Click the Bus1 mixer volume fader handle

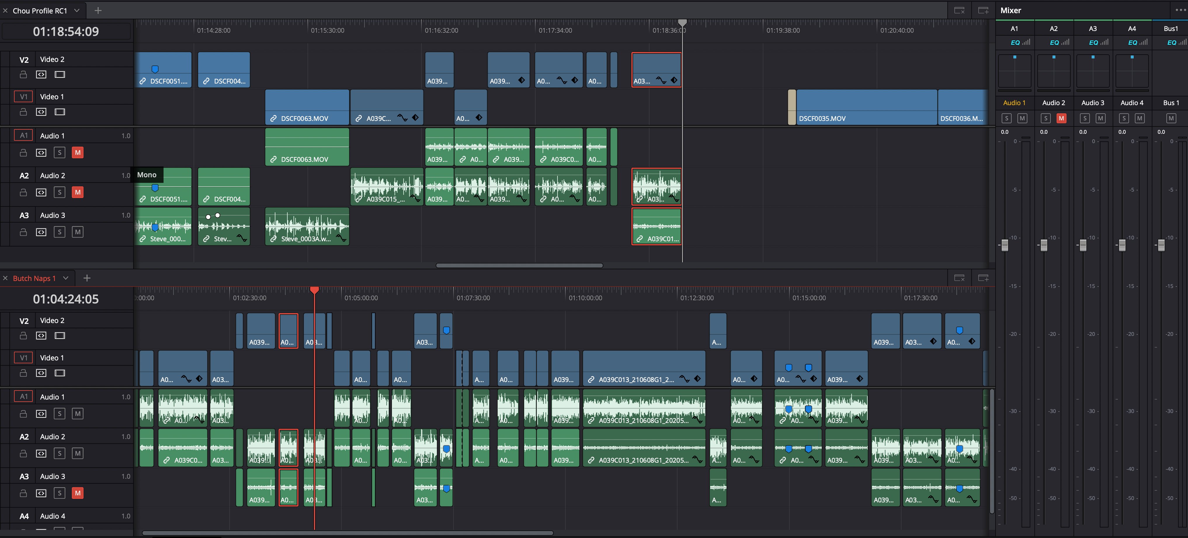click(x=1161, y=245)
